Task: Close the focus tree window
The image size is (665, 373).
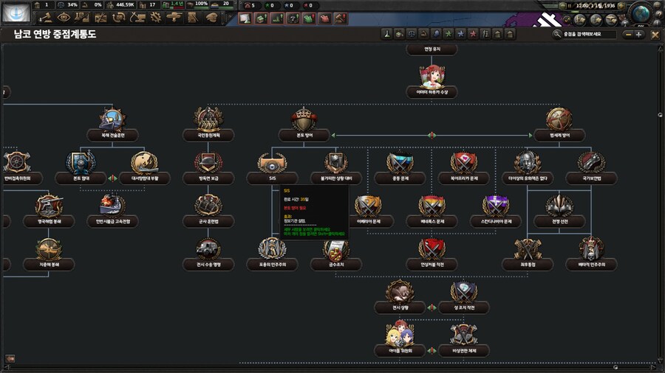Action: (x=655, y=34)
